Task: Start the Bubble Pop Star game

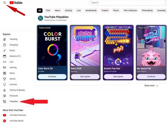Action: [x=118, y=76]
